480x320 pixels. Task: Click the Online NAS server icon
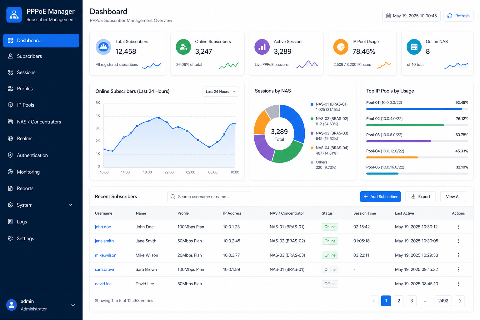coord(414,47)
